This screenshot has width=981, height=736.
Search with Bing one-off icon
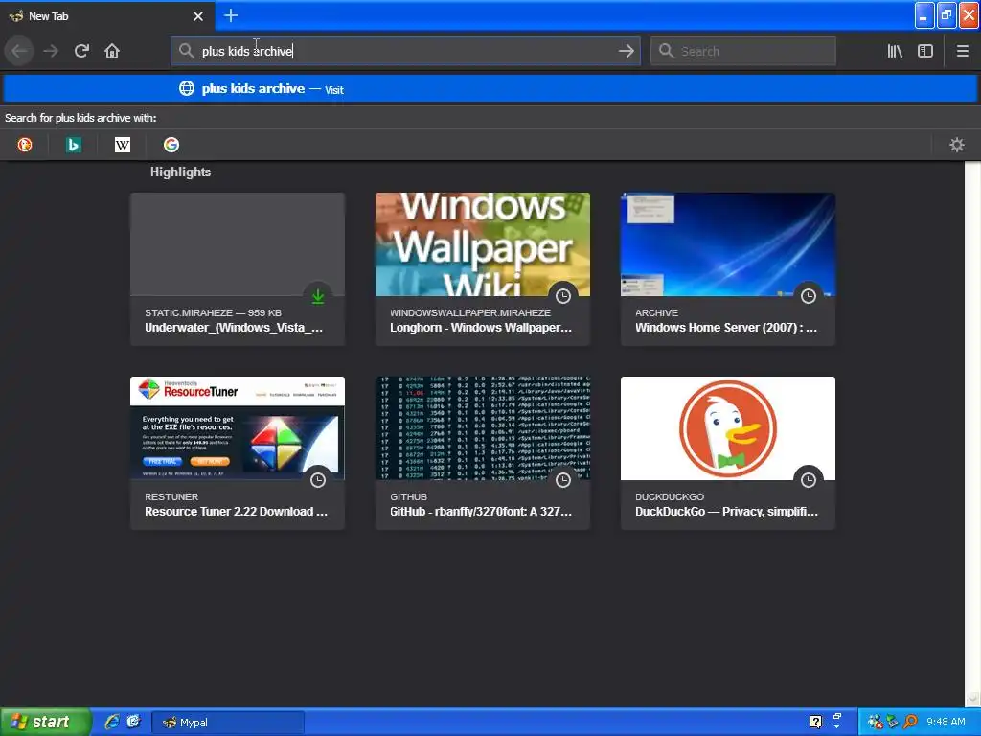73,145
